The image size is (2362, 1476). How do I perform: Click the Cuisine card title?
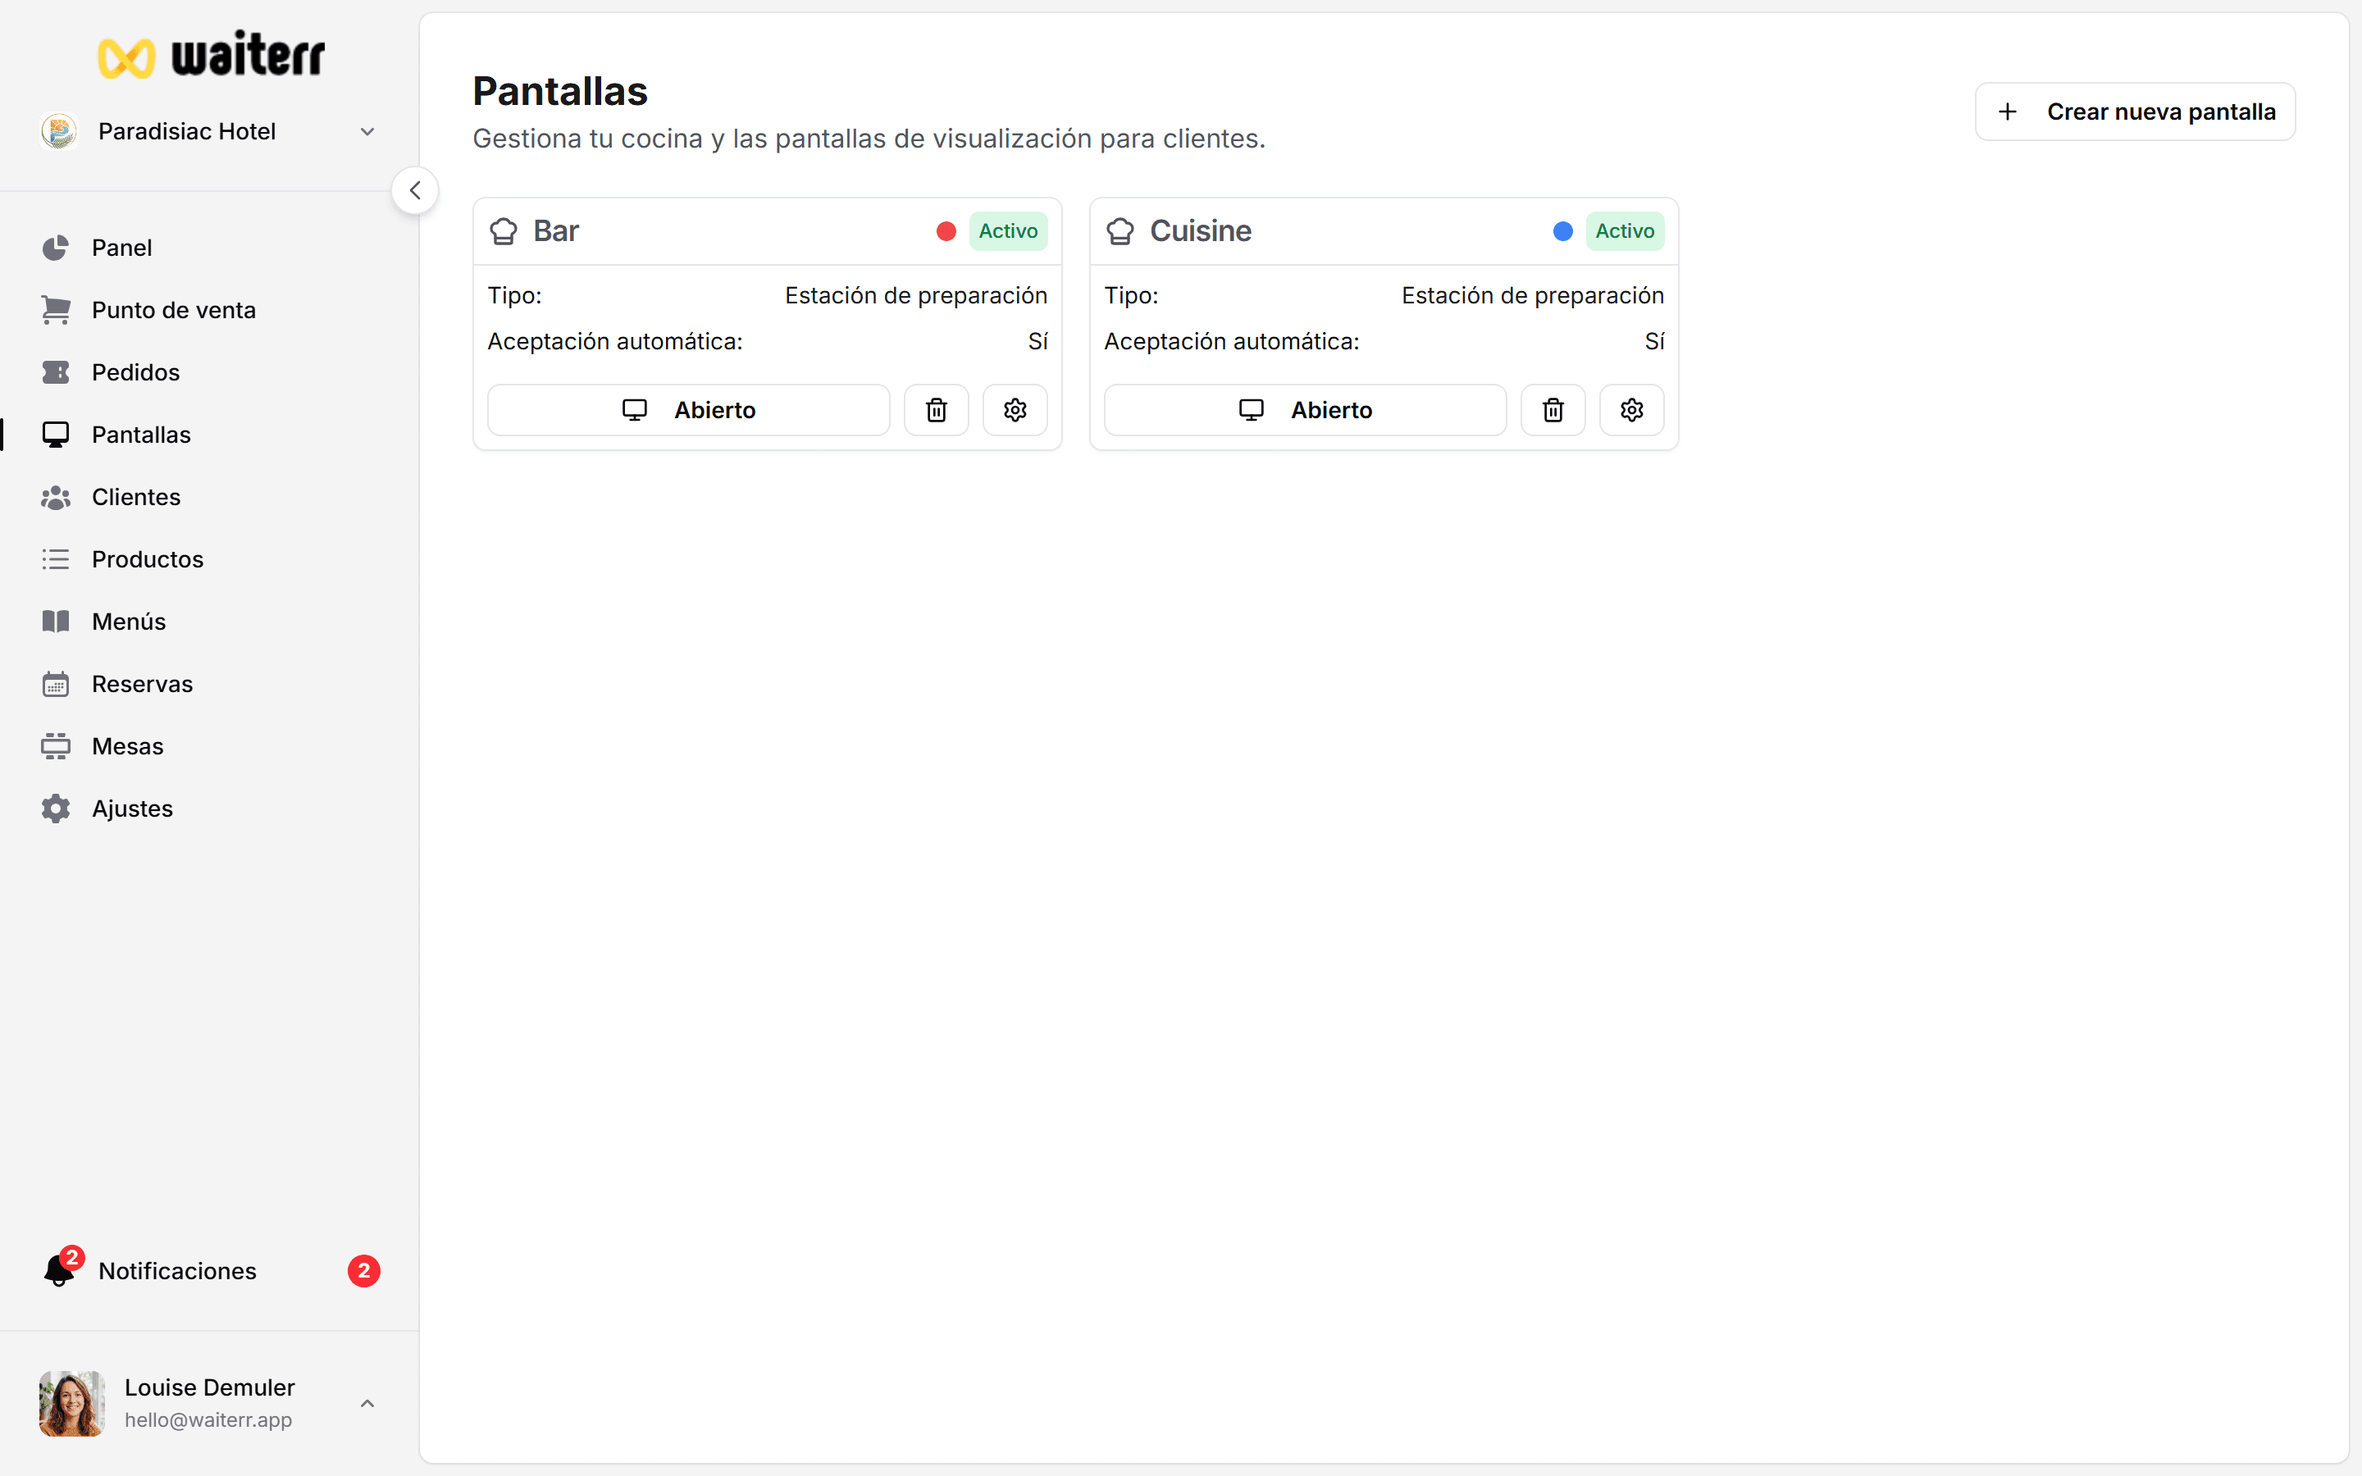(x=1201, y=231)
